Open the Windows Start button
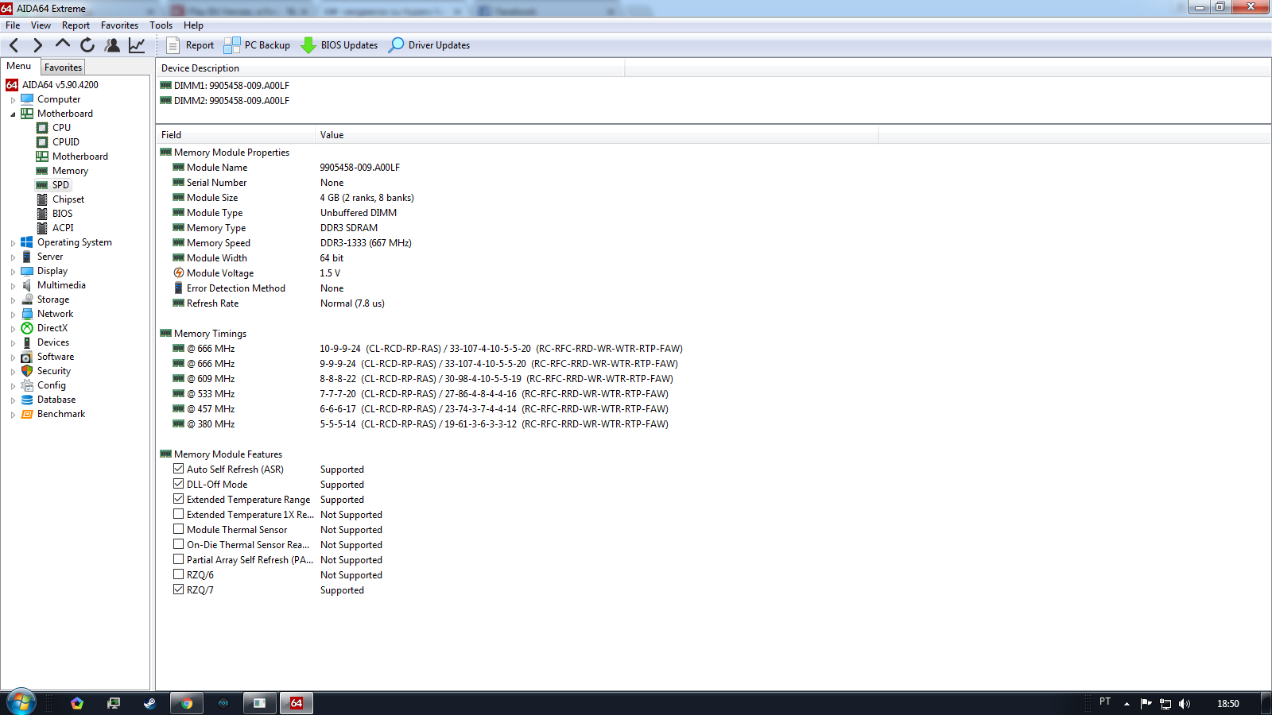This screenshot has height=715, width=1272. [21, 702]
